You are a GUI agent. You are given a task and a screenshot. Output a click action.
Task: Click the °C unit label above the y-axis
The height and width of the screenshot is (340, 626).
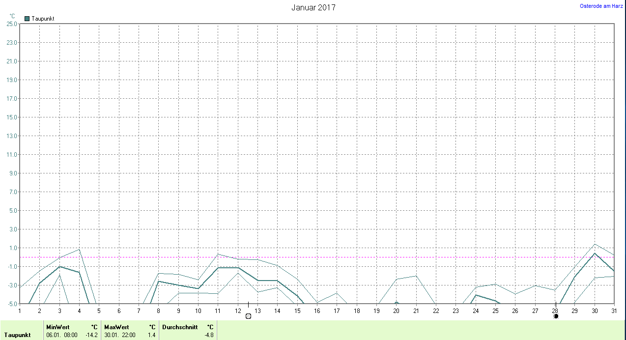point(12,16)
